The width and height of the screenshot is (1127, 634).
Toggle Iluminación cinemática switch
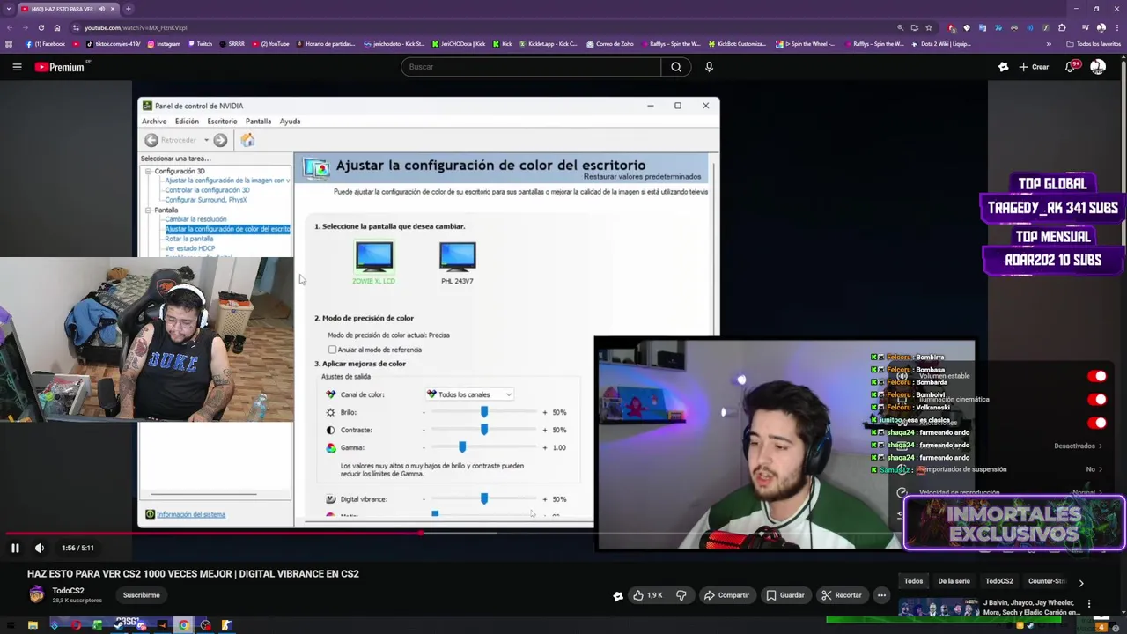[x=1096, y=399]
